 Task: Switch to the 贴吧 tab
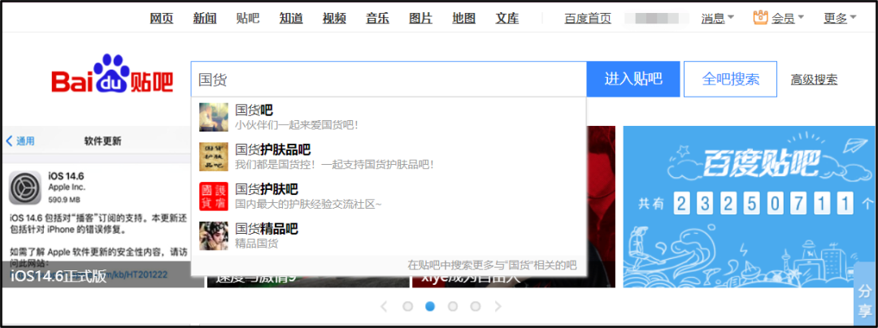(248, 19)
